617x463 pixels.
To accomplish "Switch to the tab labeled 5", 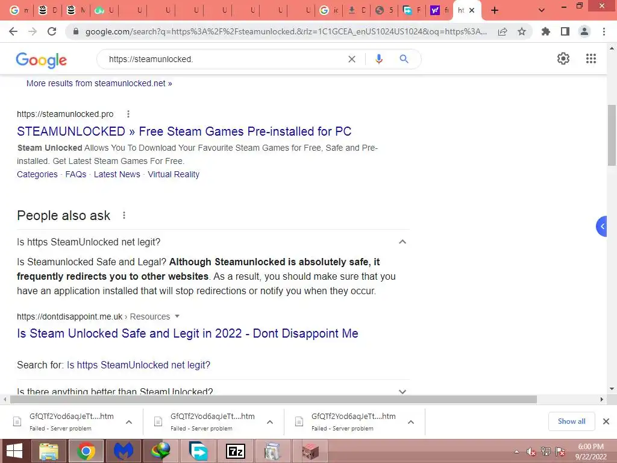I will pos(385,10).
